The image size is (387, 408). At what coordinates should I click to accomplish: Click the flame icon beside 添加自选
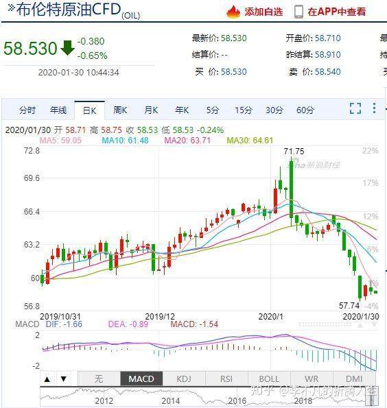(x=233, y=12)
